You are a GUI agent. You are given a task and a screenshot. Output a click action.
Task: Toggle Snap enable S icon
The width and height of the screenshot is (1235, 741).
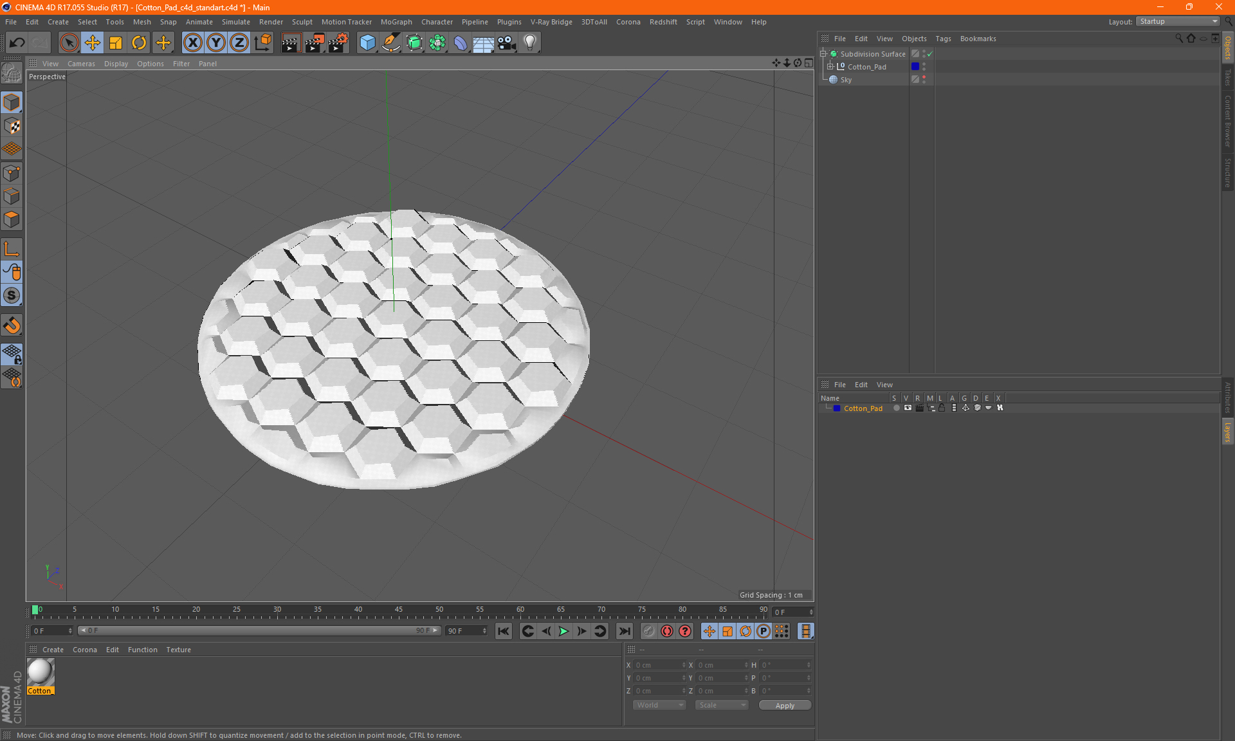tap(12, 295)
